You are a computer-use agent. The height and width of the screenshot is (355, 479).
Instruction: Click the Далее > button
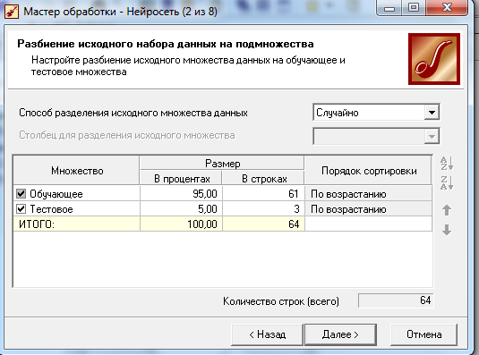tap(340, 334)
